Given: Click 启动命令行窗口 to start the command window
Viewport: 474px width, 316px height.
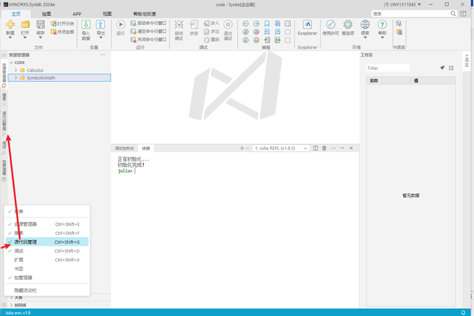Looking at the screenshot, I should point(149,23).
